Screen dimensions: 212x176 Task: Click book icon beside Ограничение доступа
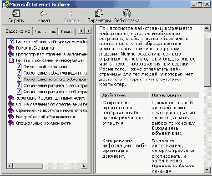[x=11, y=111]
